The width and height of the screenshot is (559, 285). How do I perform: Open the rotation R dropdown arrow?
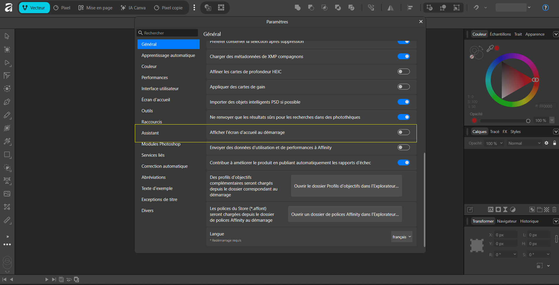515,254
